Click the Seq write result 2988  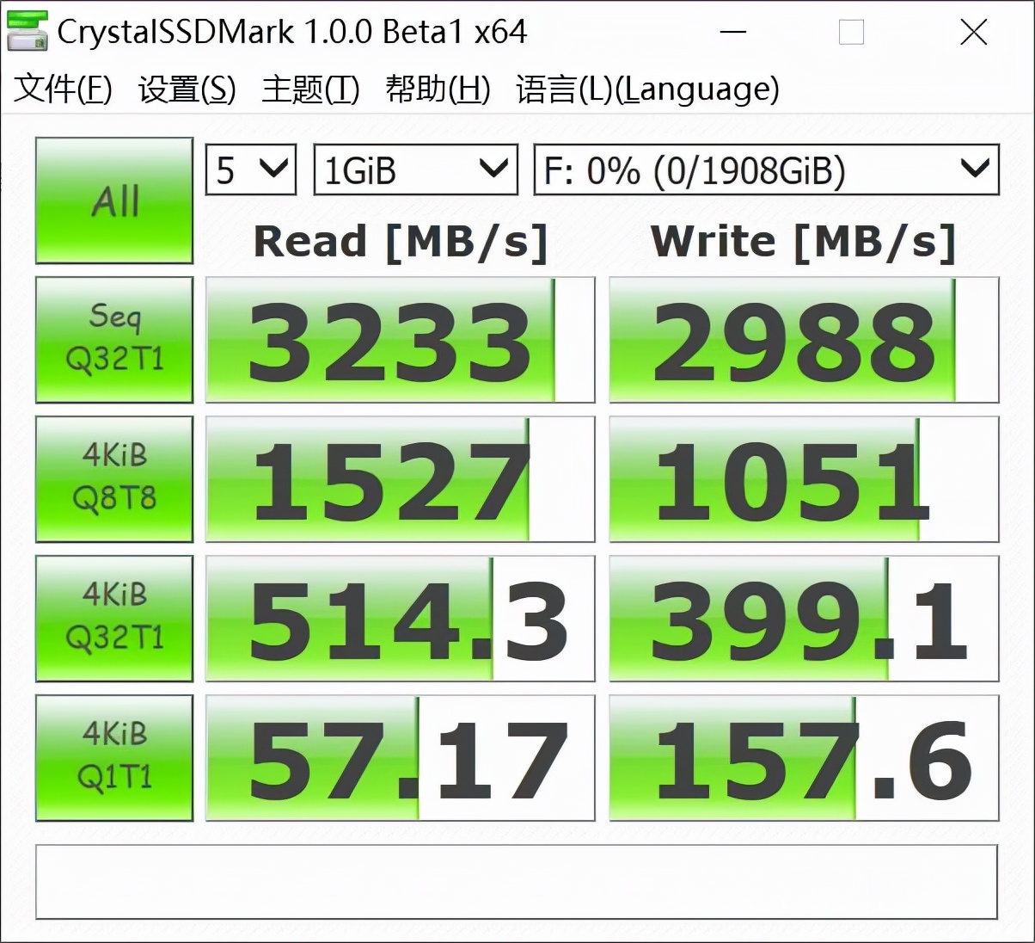click(805, 340)
